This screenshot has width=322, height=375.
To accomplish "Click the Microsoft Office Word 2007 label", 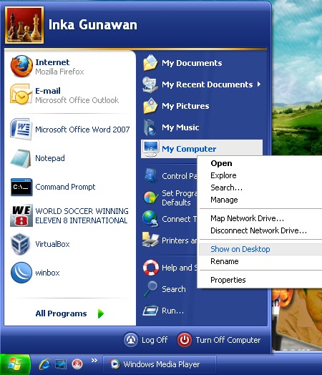I will pyautogui.click(x=82, y=130).
